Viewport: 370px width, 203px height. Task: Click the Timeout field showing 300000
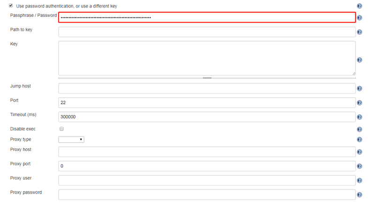point(207,117)
